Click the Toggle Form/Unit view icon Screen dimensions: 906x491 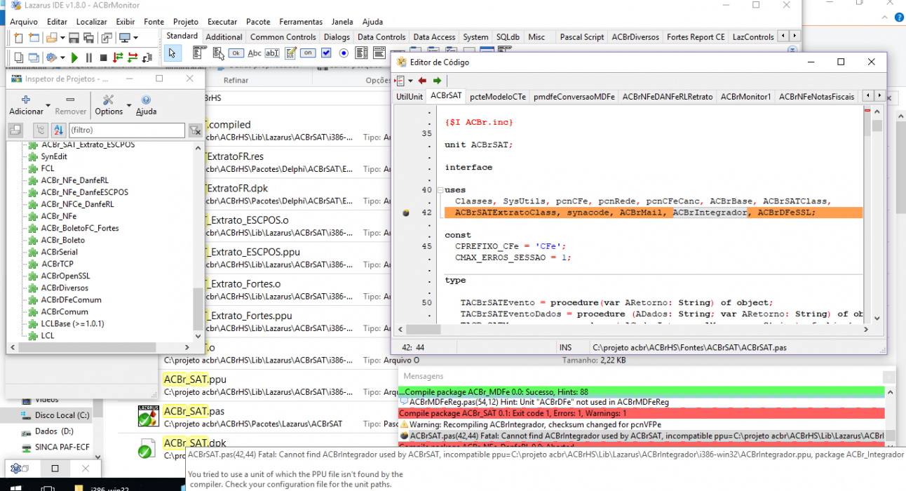click(x=107, y=38)
